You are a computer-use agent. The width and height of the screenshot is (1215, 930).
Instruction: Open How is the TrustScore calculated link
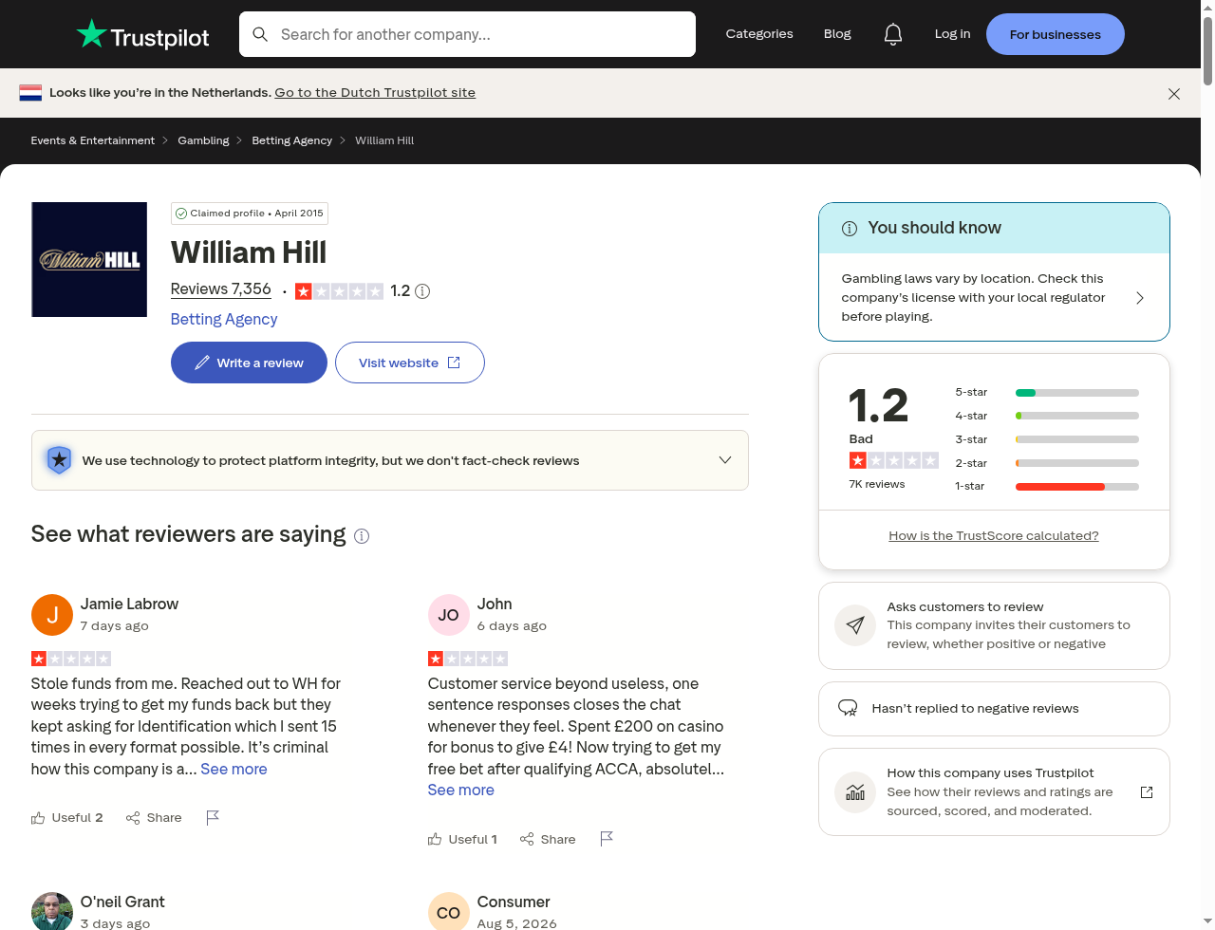(x=994, y=536)
